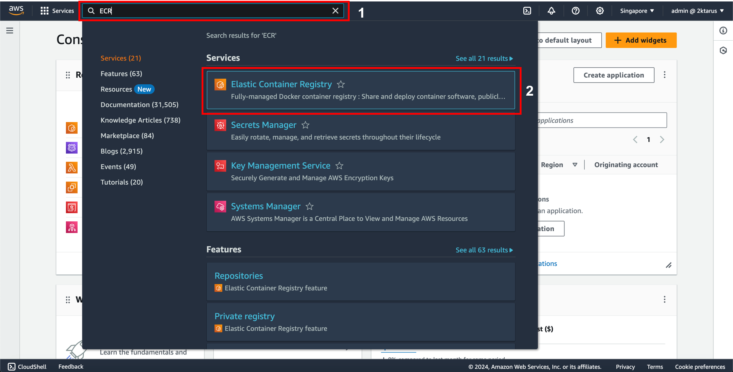Click the Feedback footer link
This screenshot has height=372, width=733.
pos(71,367)
